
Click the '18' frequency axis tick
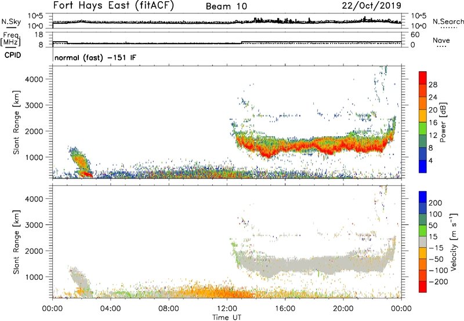39,35
